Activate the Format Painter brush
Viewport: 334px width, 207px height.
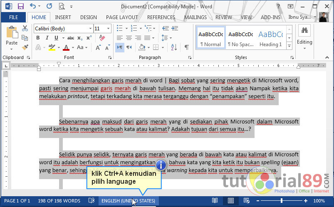coord(25,47)
